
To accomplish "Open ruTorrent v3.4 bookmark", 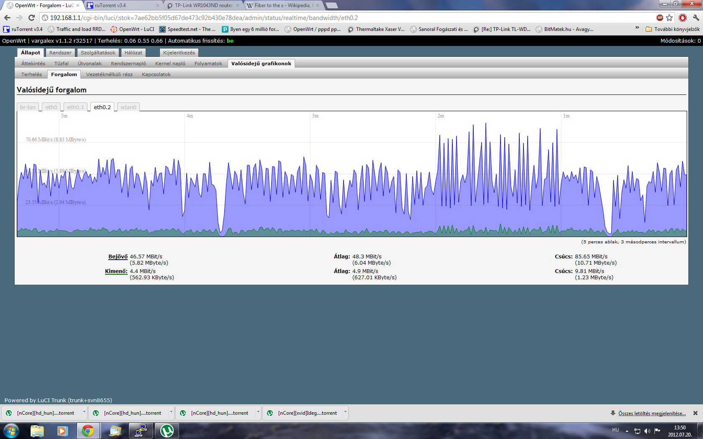I will pyautogui.click(x=23, y=29).
